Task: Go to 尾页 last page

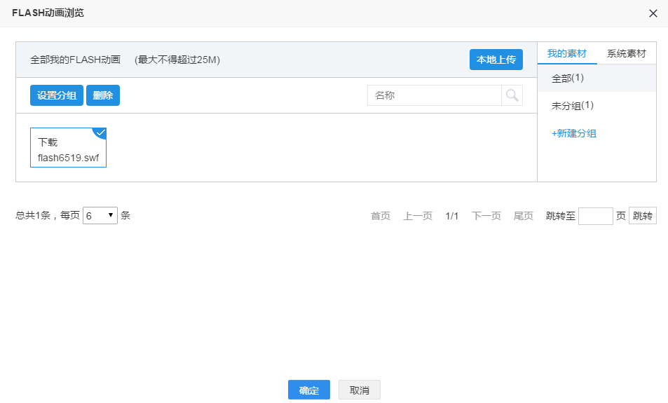Action: coord(524,216)
